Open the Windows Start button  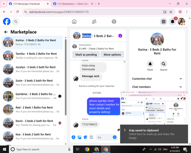tap(4, 149)
